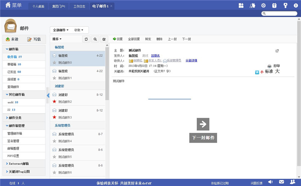Expand the 关键词Tag云图 section
Image resolution: width=301 pixels, height=186 pixels.
pyautogui.click(x=24, y=172)
